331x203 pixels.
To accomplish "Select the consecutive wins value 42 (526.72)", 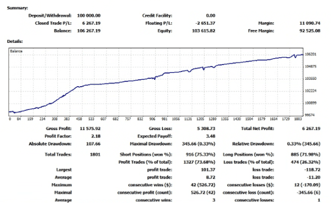I will (x=203, y=185).
